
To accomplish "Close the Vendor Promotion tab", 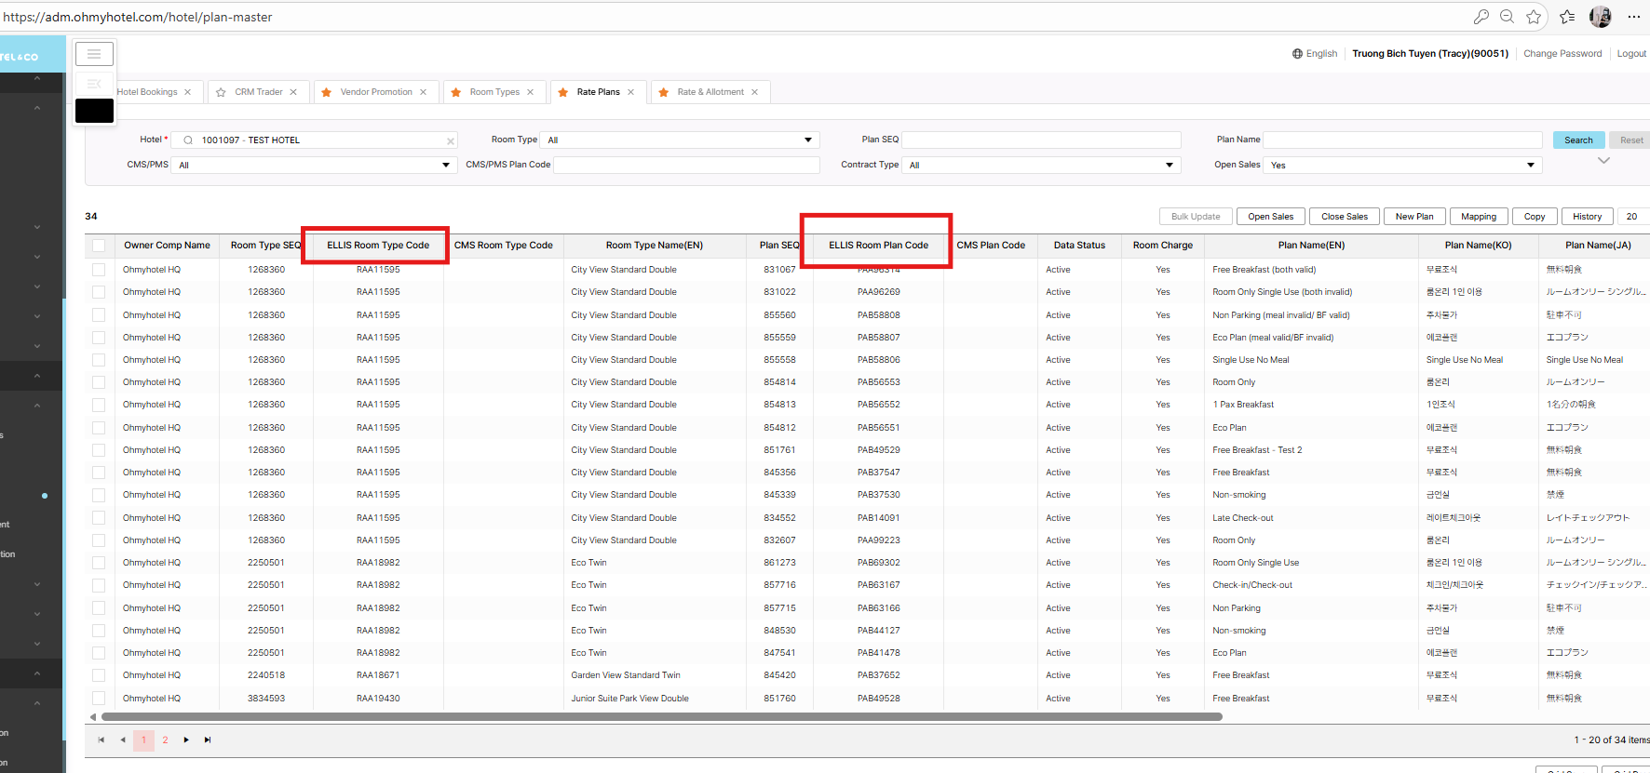I will (423, 92).
